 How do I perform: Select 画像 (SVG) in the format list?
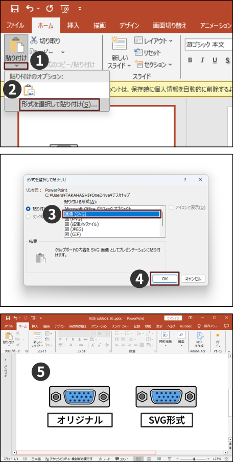pyautogui.click(x=112, y=214)
